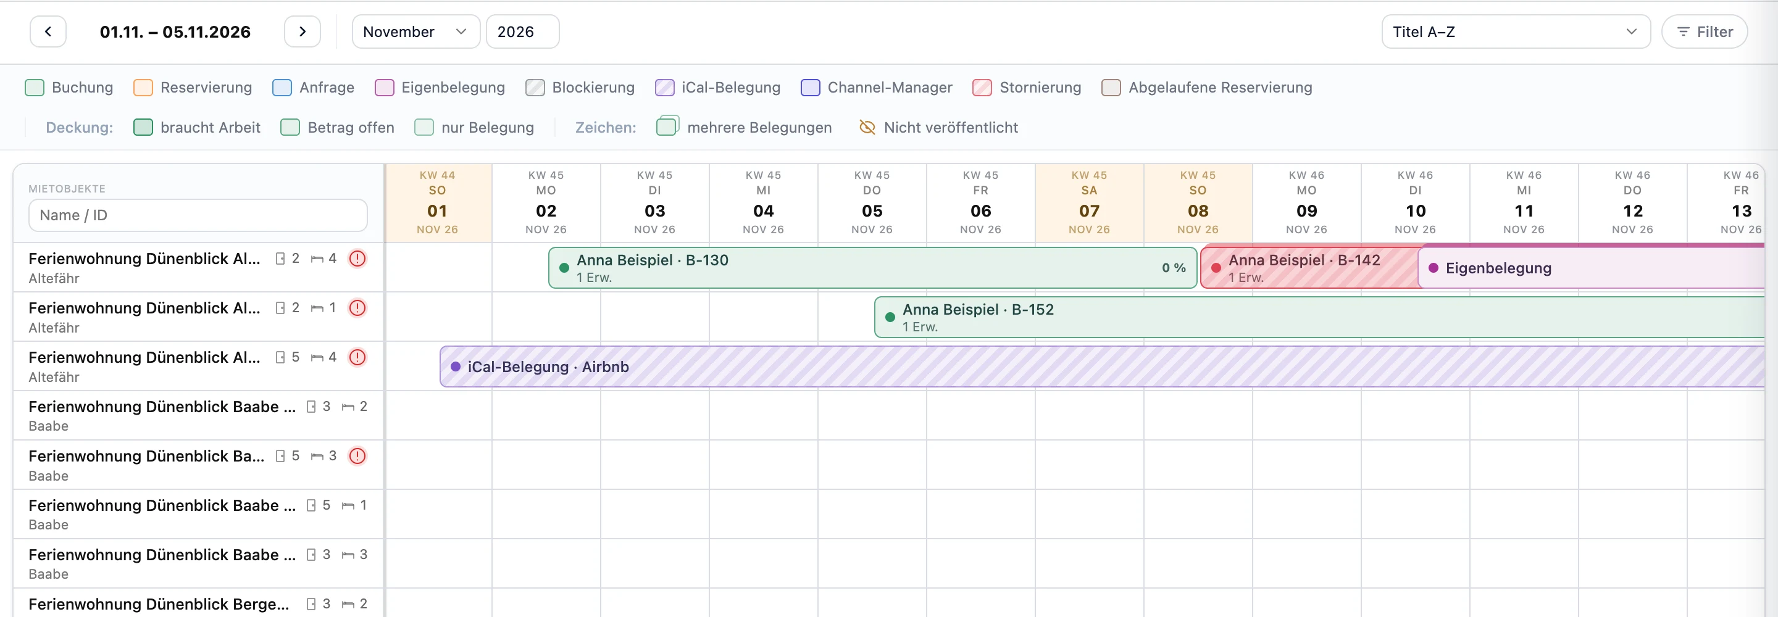Viewport: 1778px width, 617px height.
Task: Click the braucht Arbeit coverage swatch
Action: (143, 128)
